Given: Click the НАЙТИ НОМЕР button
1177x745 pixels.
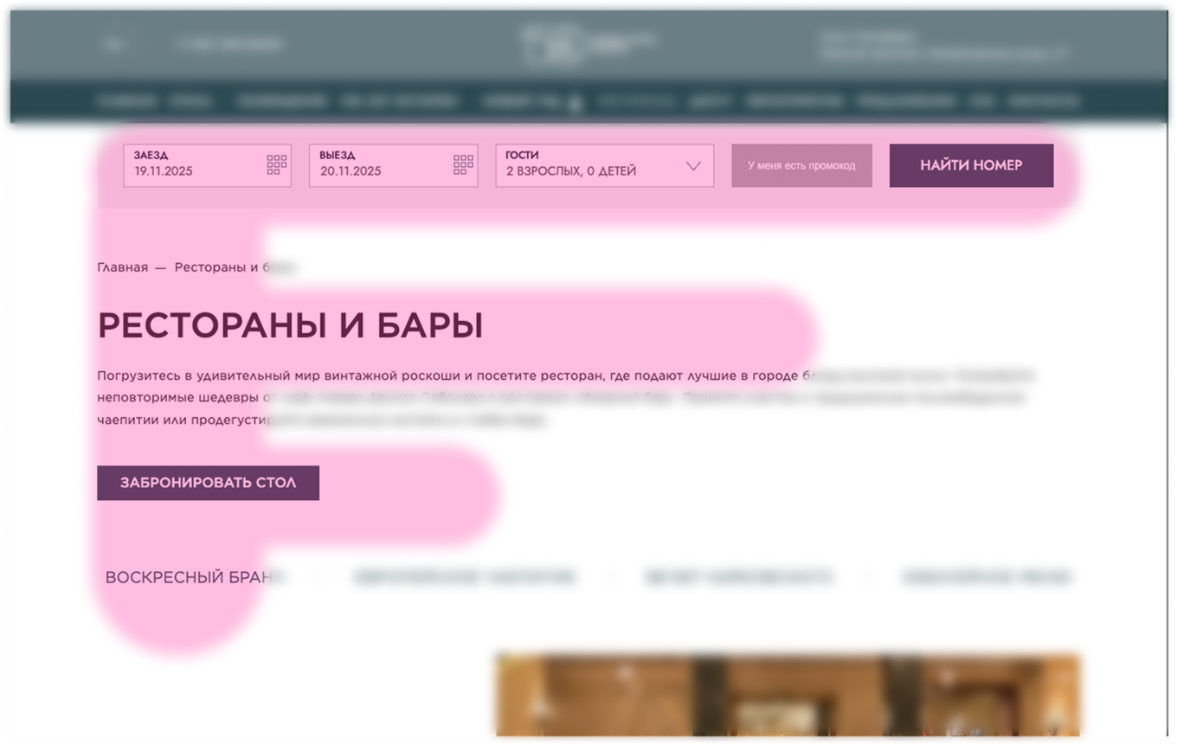Looking at the screenshot, I should (971, 165).
